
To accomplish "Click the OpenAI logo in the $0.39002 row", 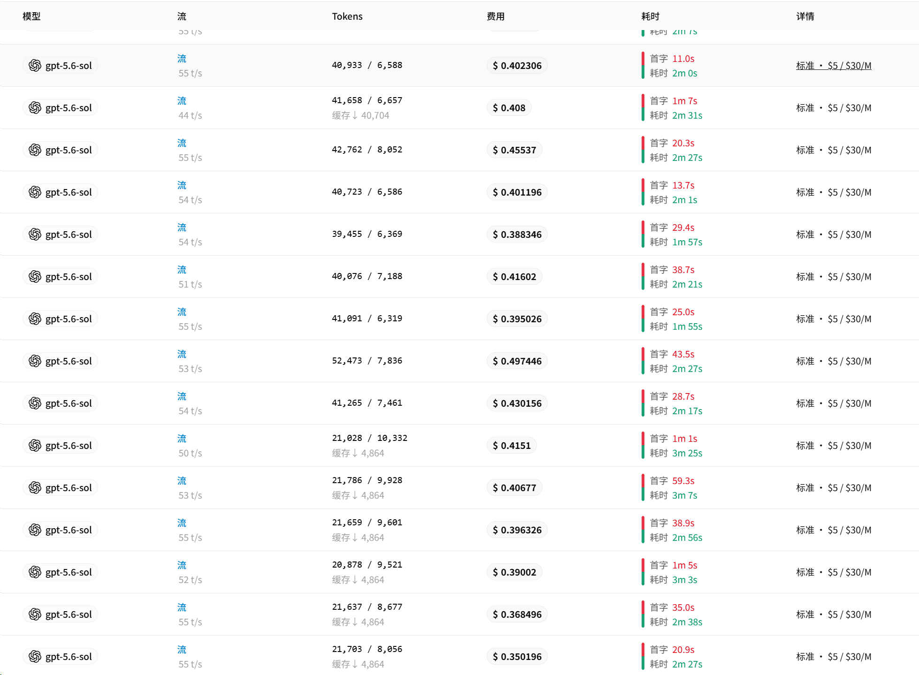I will click(x=35, y=572).
